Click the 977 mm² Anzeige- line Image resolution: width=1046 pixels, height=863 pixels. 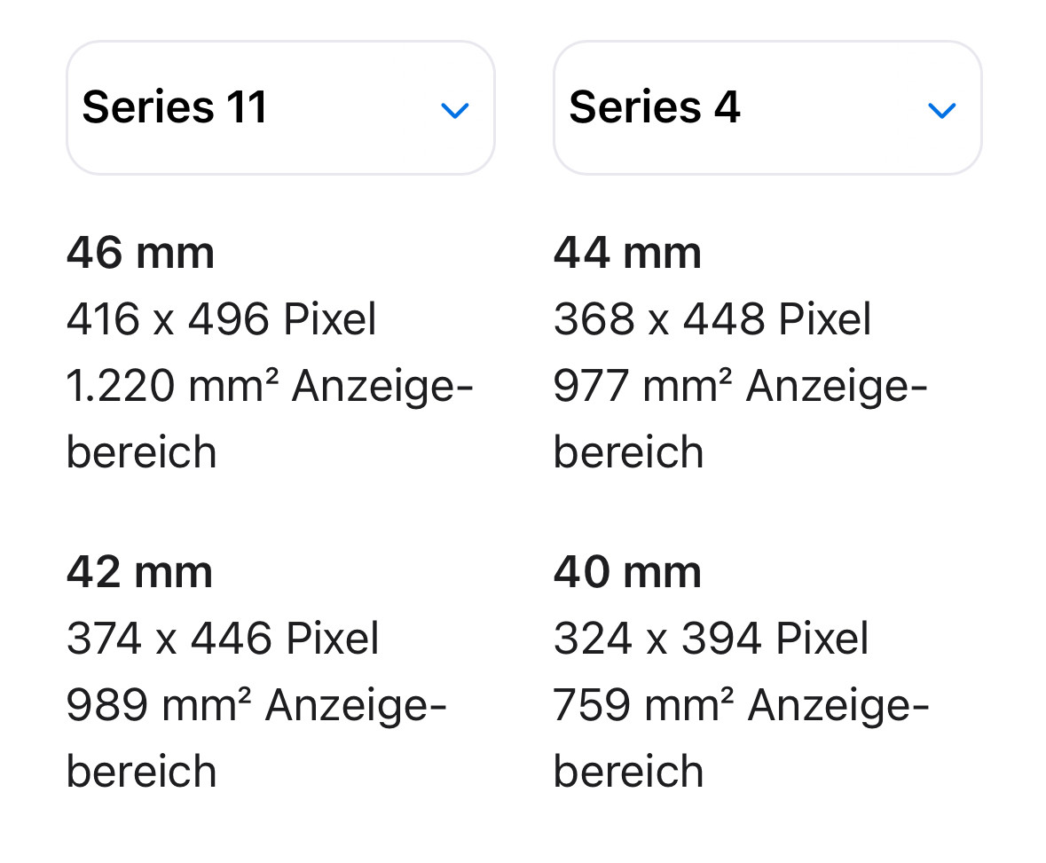coord(741,386)
